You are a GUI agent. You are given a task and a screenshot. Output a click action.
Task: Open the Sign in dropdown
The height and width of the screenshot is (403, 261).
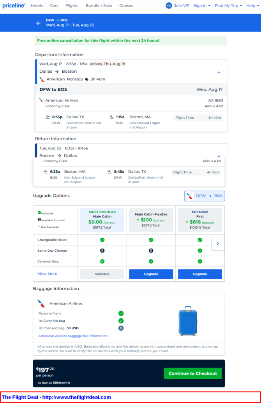202,5
